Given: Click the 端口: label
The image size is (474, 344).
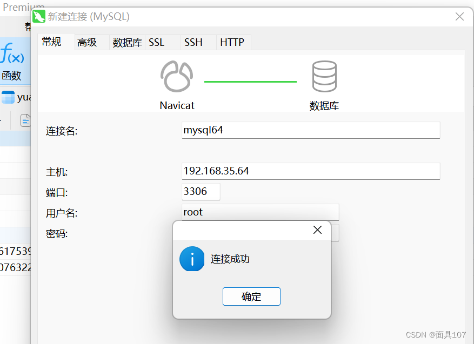Looking at the screenshot, I should tap(57, 193).
